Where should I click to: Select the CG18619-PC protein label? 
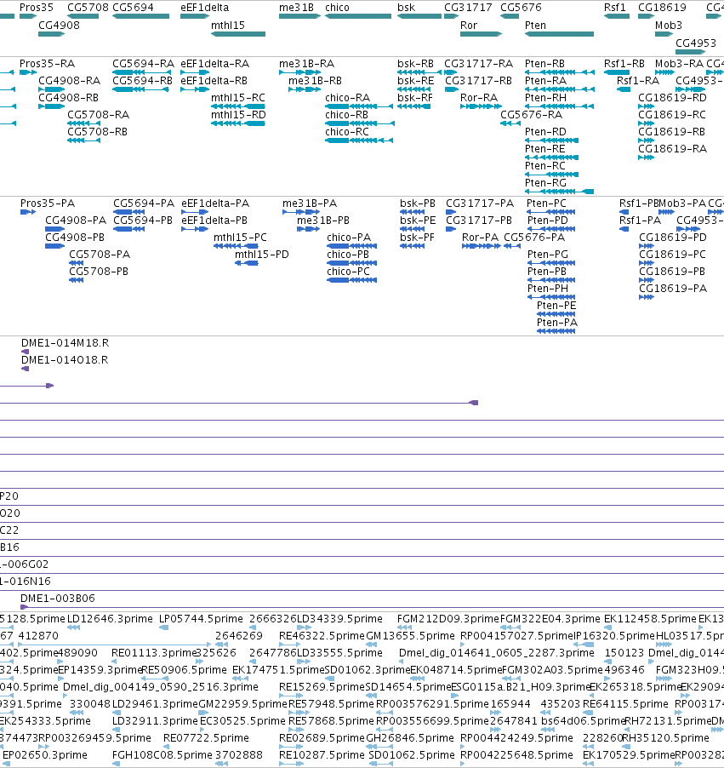pyautogui.click(x=673, y=255)
